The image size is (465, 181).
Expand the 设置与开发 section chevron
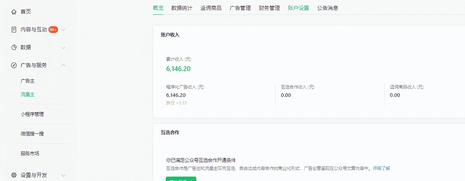tap(64, 175)
